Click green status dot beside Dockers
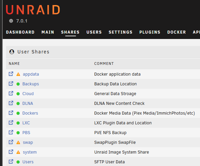Image resolution: width=200 pixels, height=166 pixels. (18, 113)
